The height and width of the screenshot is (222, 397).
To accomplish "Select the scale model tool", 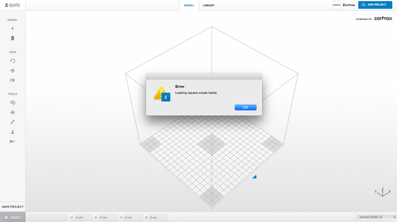I will click(12, 122).
